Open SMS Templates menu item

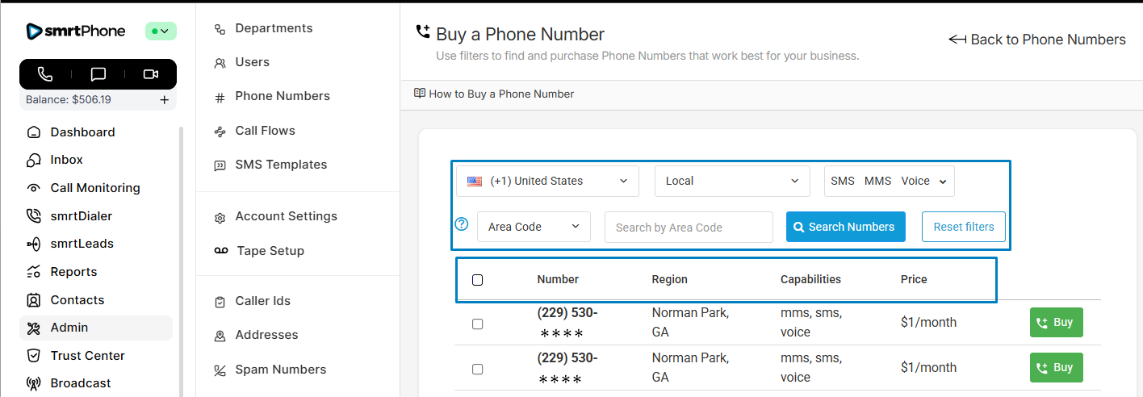[280, 165]
